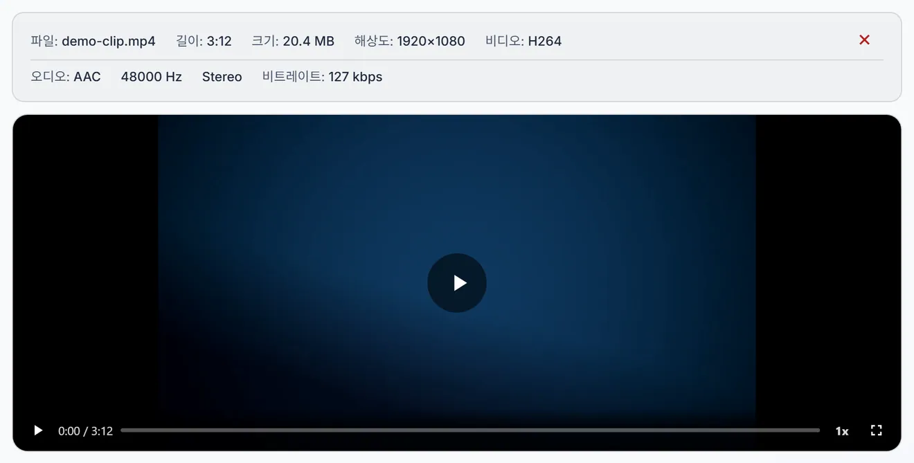Start playback with the control bar play icon
This screenshot has height=463, width=914.
tap(38, 430)
